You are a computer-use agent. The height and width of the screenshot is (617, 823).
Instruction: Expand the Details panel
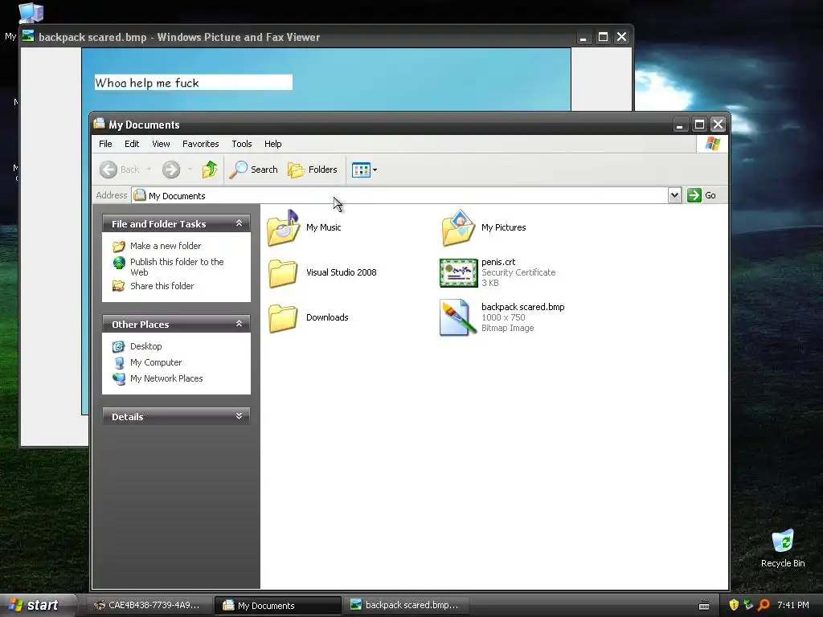pos(239,416)
